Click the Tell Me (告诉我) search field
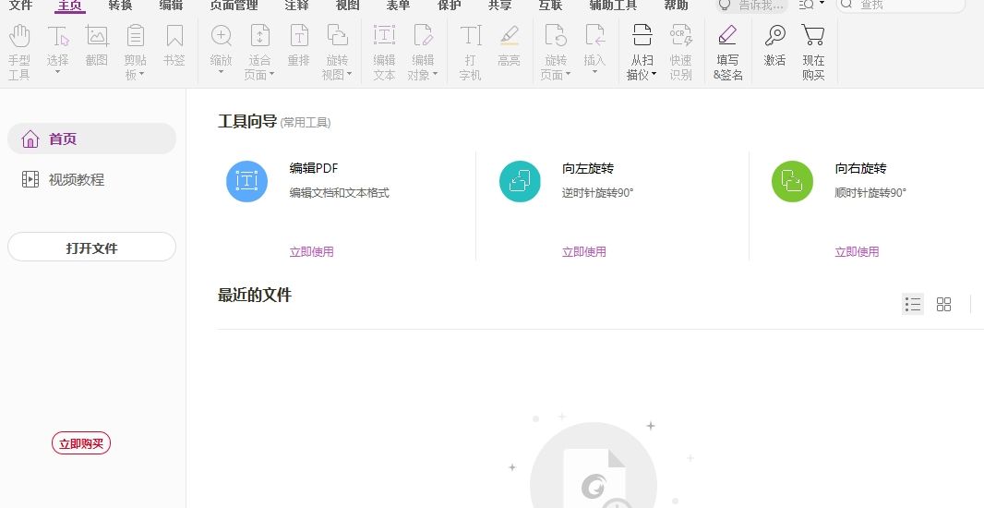This screenshot has width=984, height=508. click(x=751, y=5)
